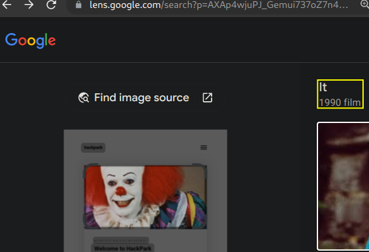Open the zoom magnifier icon in address bar

(364, 4)
